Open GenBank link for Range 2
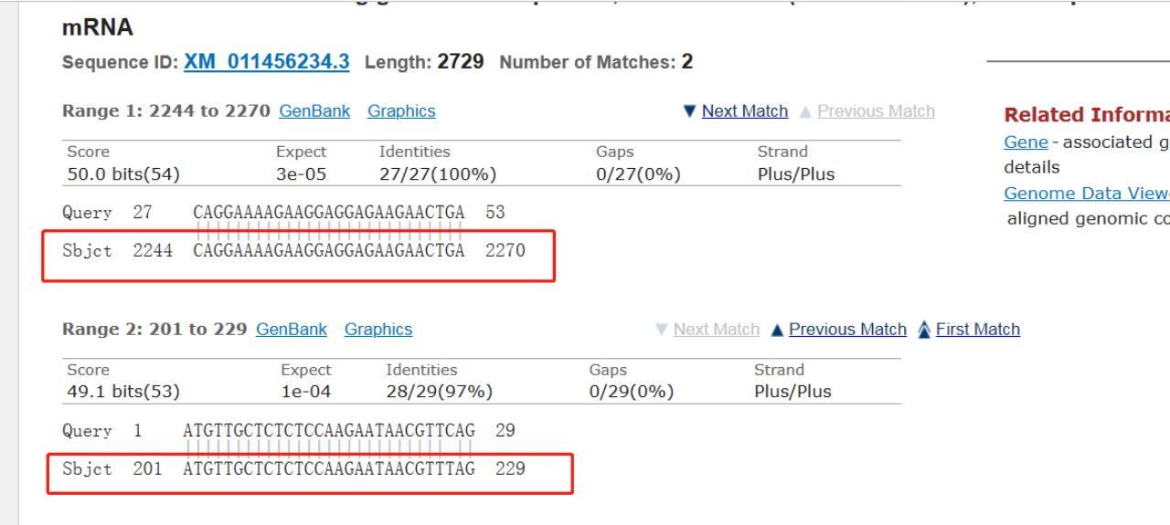This screenshot has width=1170, height=525. click(291, 330)
